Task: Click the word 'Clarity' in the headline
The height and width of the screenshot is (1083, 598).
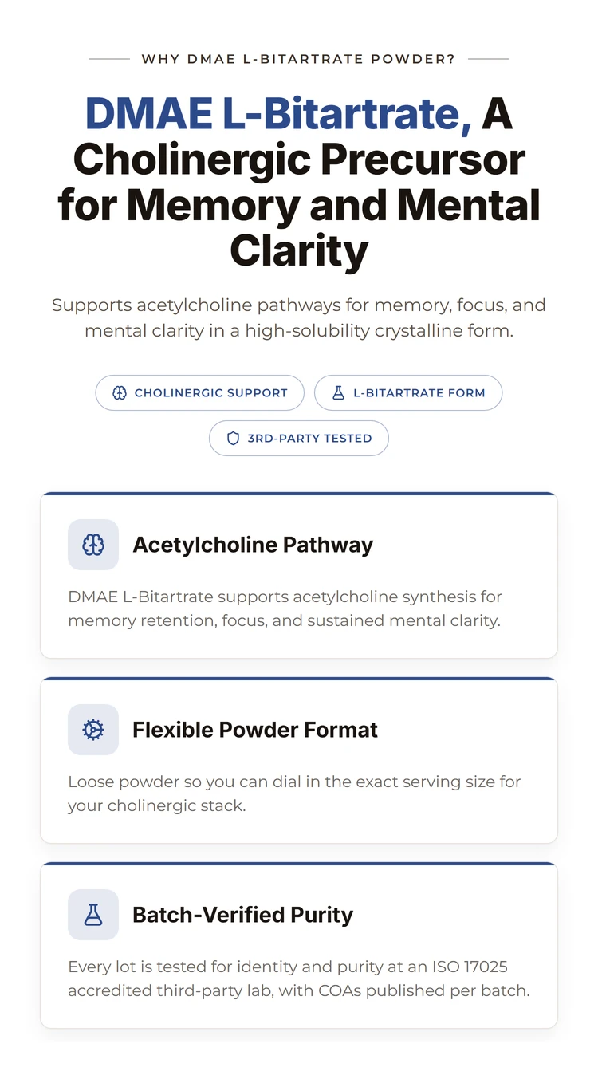Action: tap(299, 251)
